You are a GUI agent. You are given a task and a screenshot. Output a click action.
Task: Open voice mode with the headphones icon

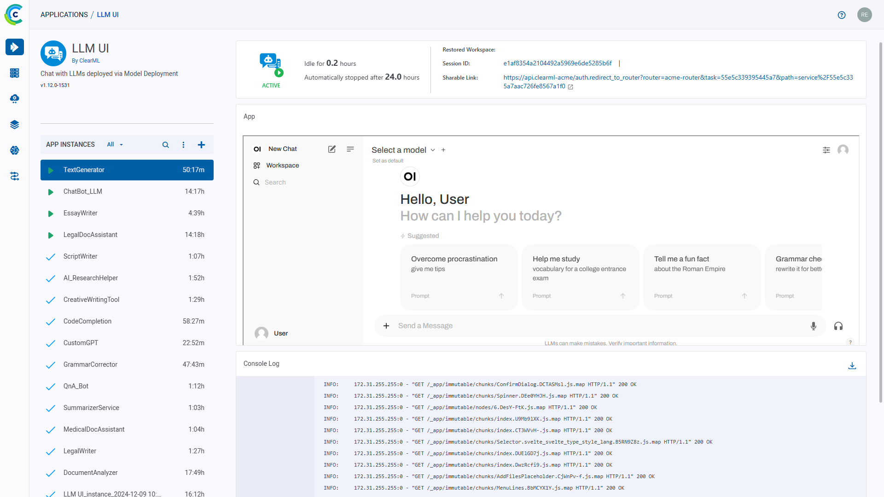tap(838, 326)
